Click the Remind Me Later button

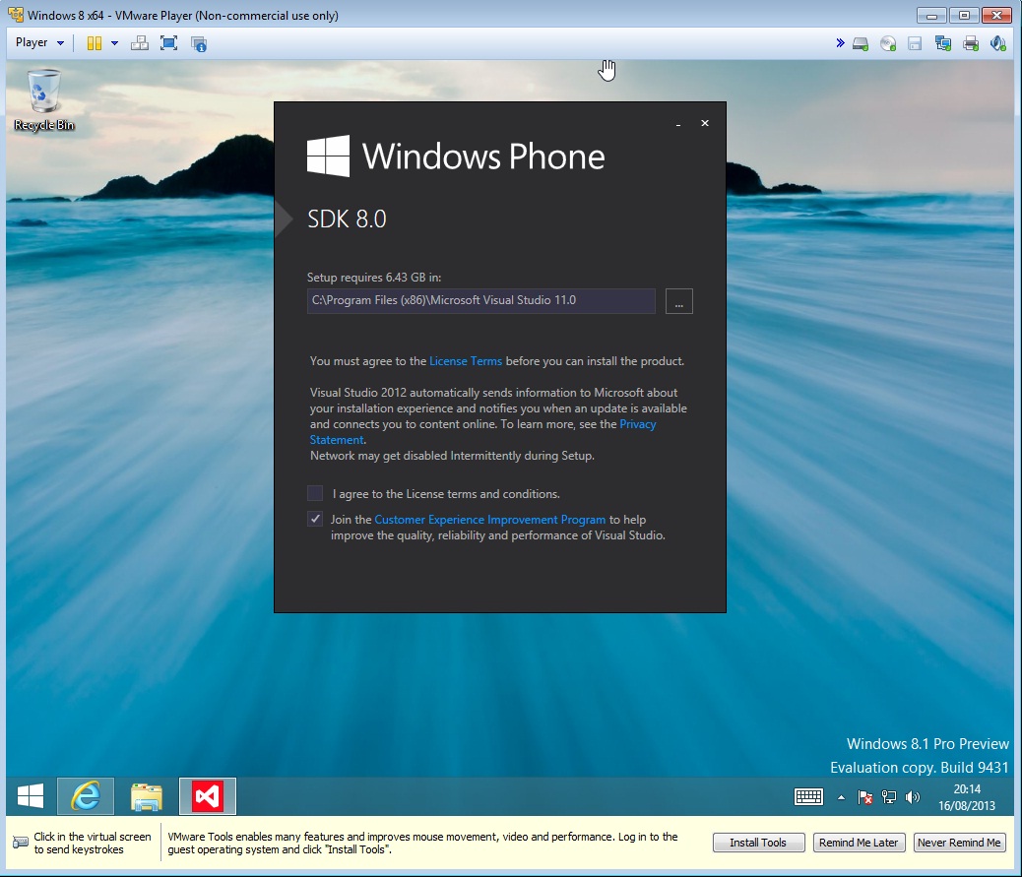click(x=859, y=843)
